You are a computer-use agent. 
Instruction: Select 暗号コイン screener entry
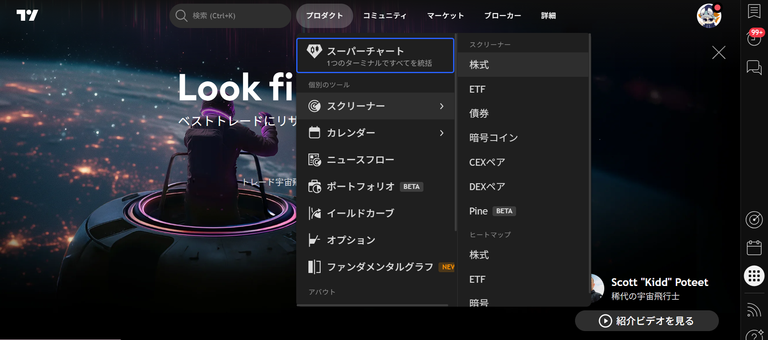493,138
